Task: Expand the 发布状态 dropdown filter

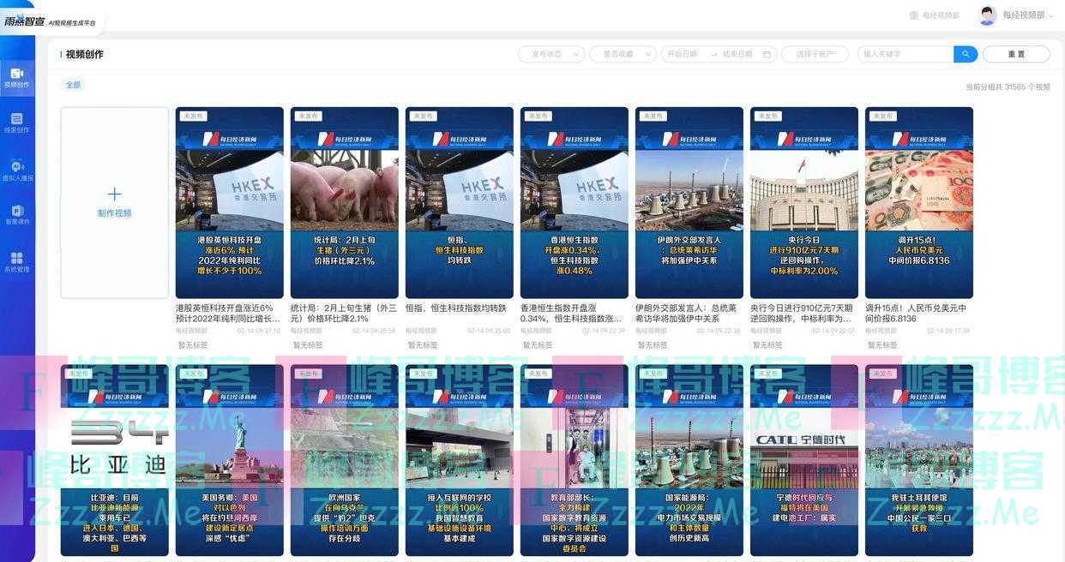Action: pyautogui.click(x=551, y=54)
